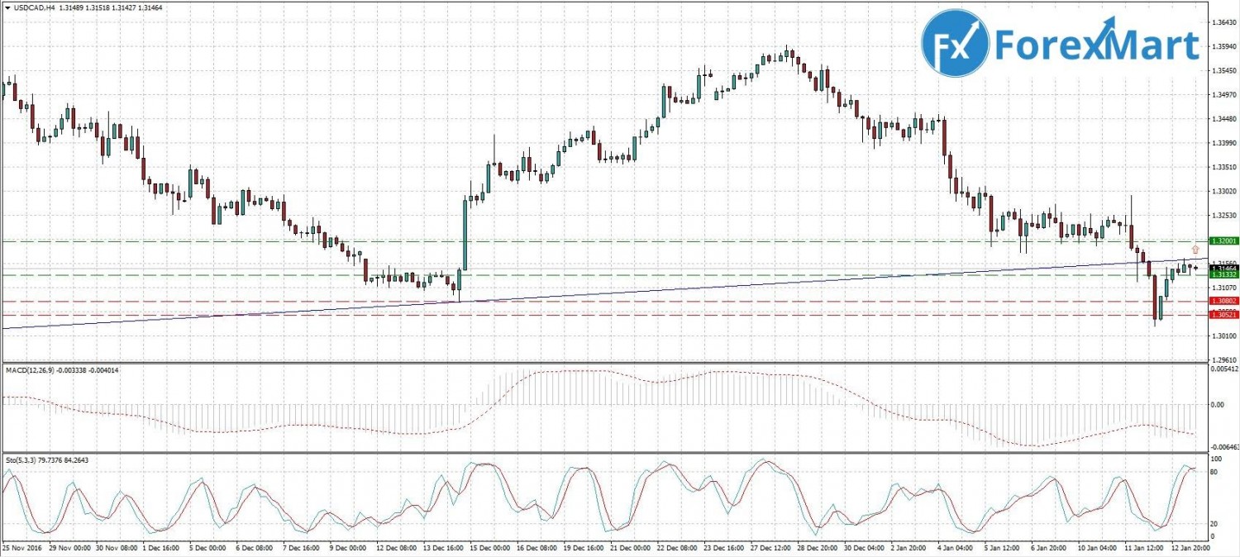
Task: Select the green 1.32001 price label
Action: pos(1222,240)
